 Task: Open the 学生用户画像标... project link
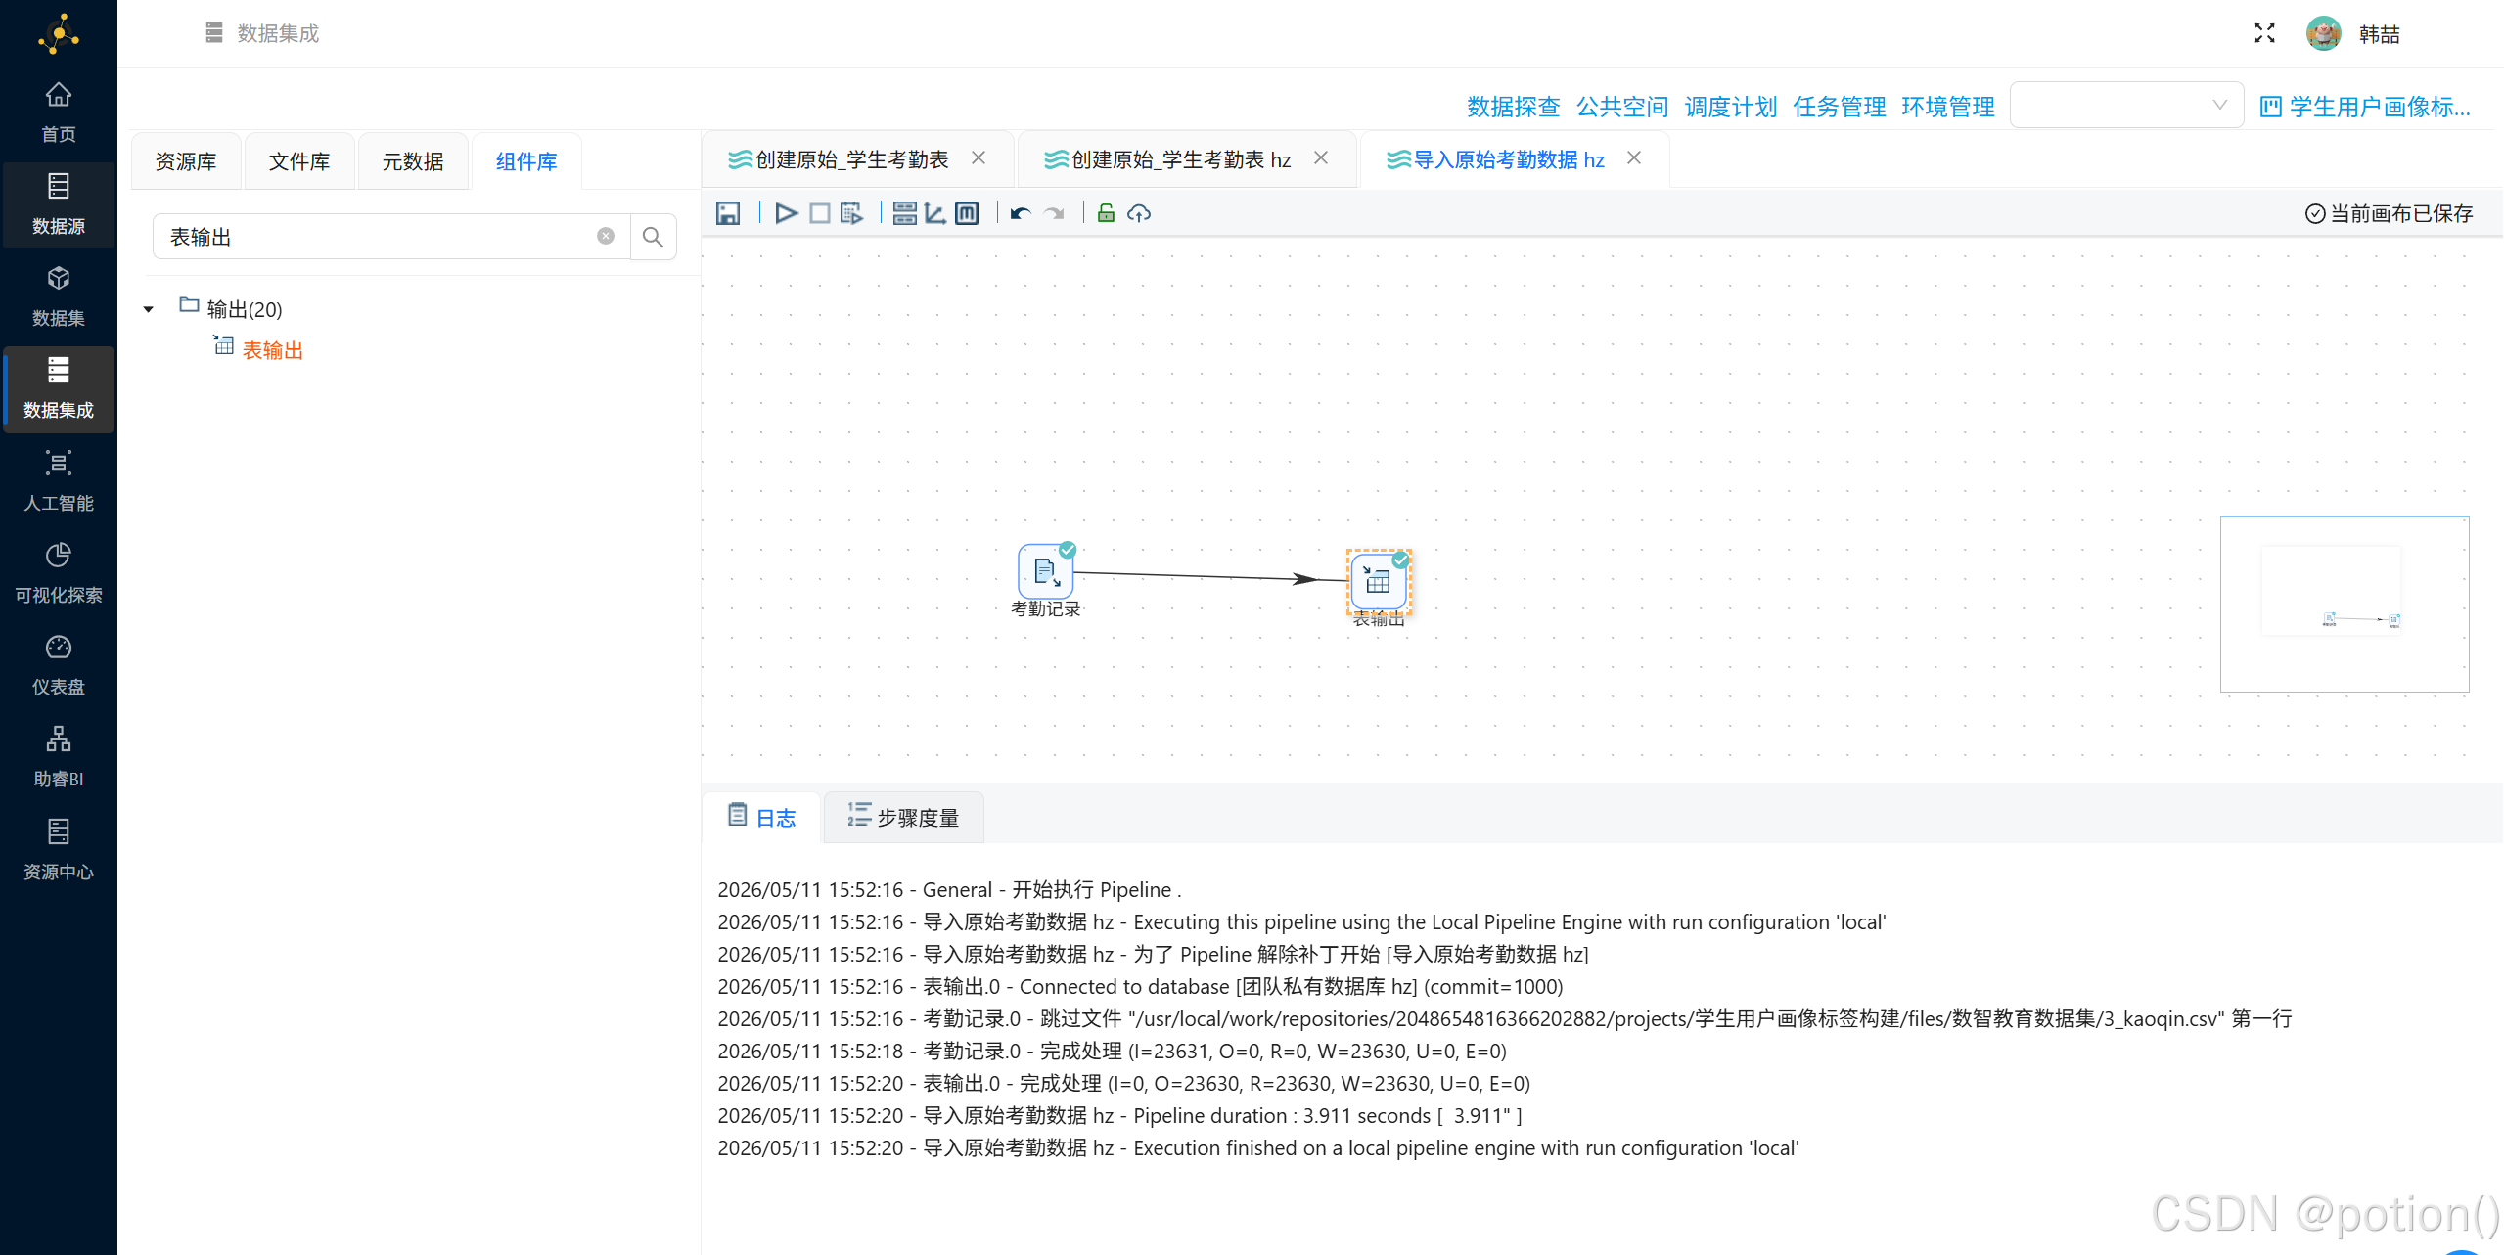click(x=2366, y=107)
